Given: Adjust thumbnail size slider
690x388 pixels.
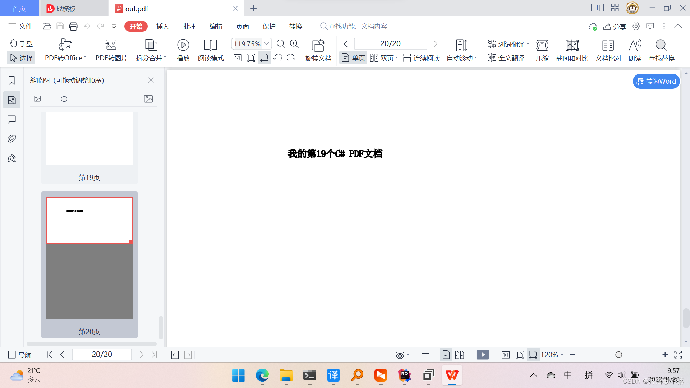Looking at the screenshot, I should pos(64,99).
